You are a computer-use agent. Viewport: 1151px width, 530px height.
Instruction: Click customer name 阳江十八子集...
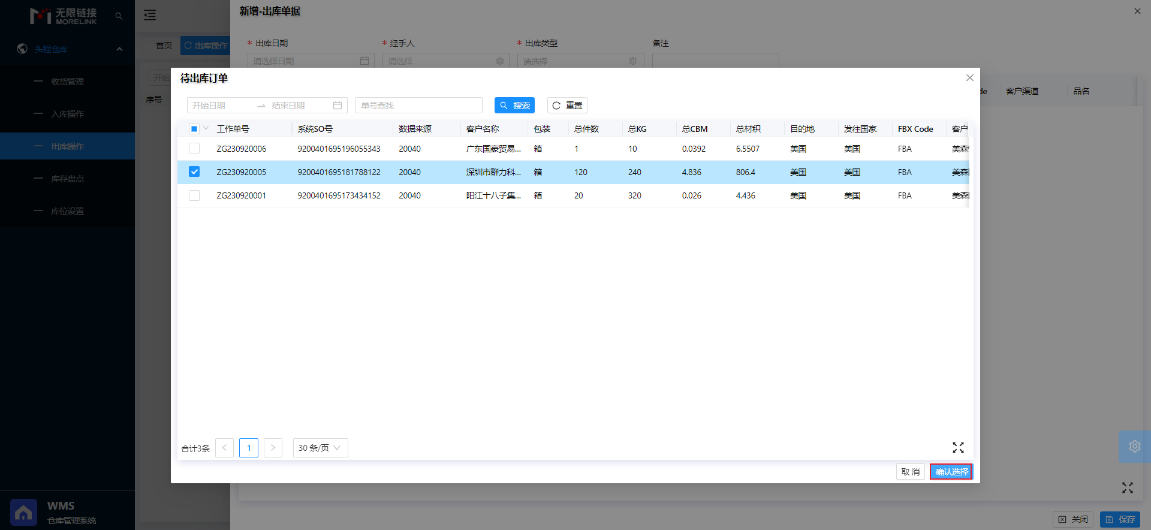click(x=493, y=195)
